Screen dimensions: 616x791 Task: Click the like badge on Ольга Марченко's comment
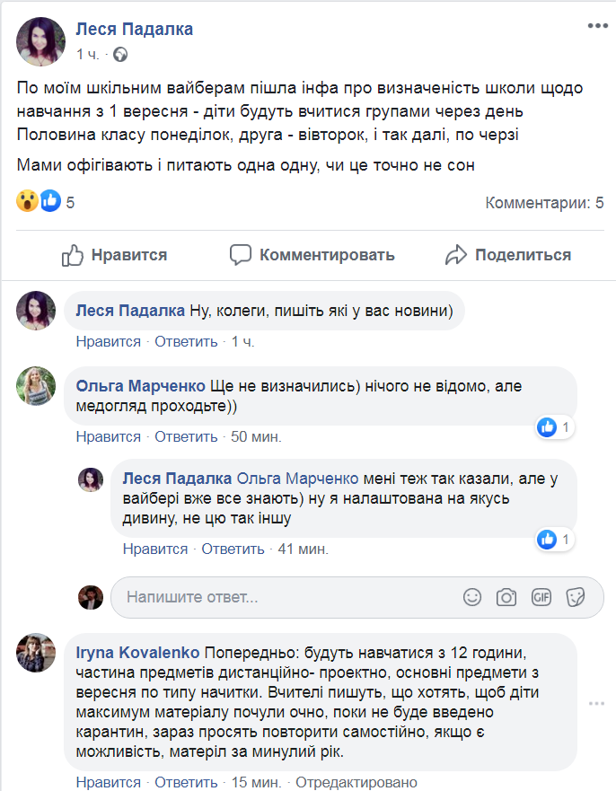[x=555, y=428]
